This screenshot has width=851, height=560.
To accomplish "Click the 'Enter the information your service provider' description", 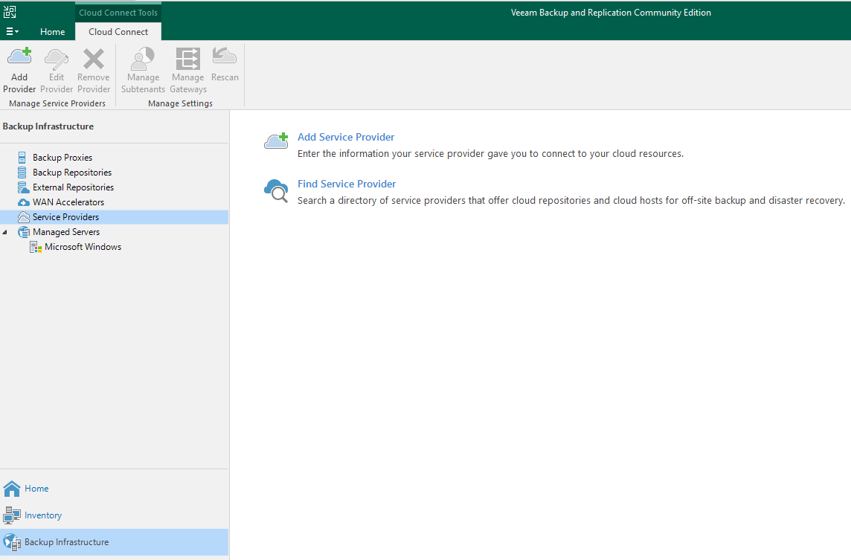I will pos(491,153).
